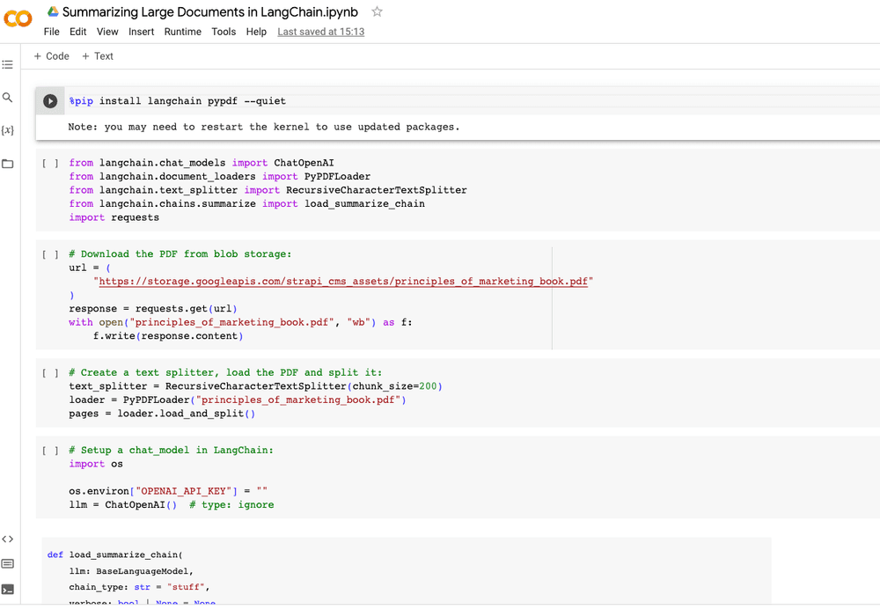This screenshot has height=609, width=880.
Task: Click the 'response = requests.get(url)' line
Action: [153, 309]
